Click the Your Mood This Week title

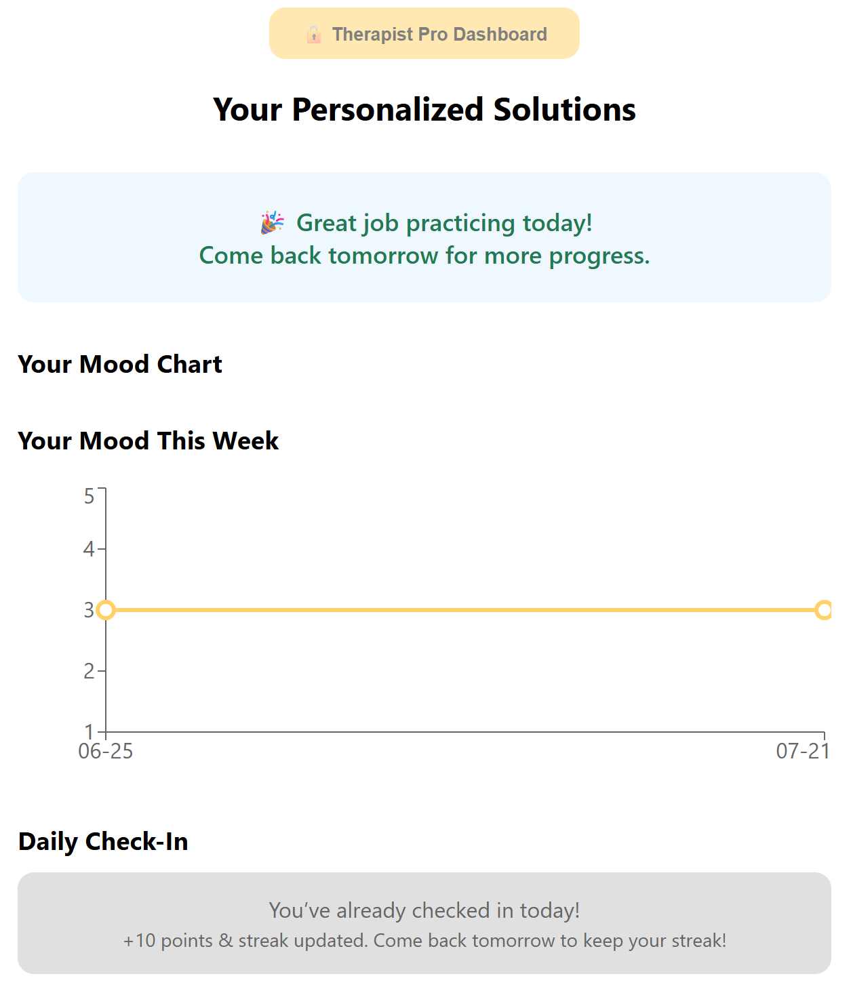click(x=149, y=441)
